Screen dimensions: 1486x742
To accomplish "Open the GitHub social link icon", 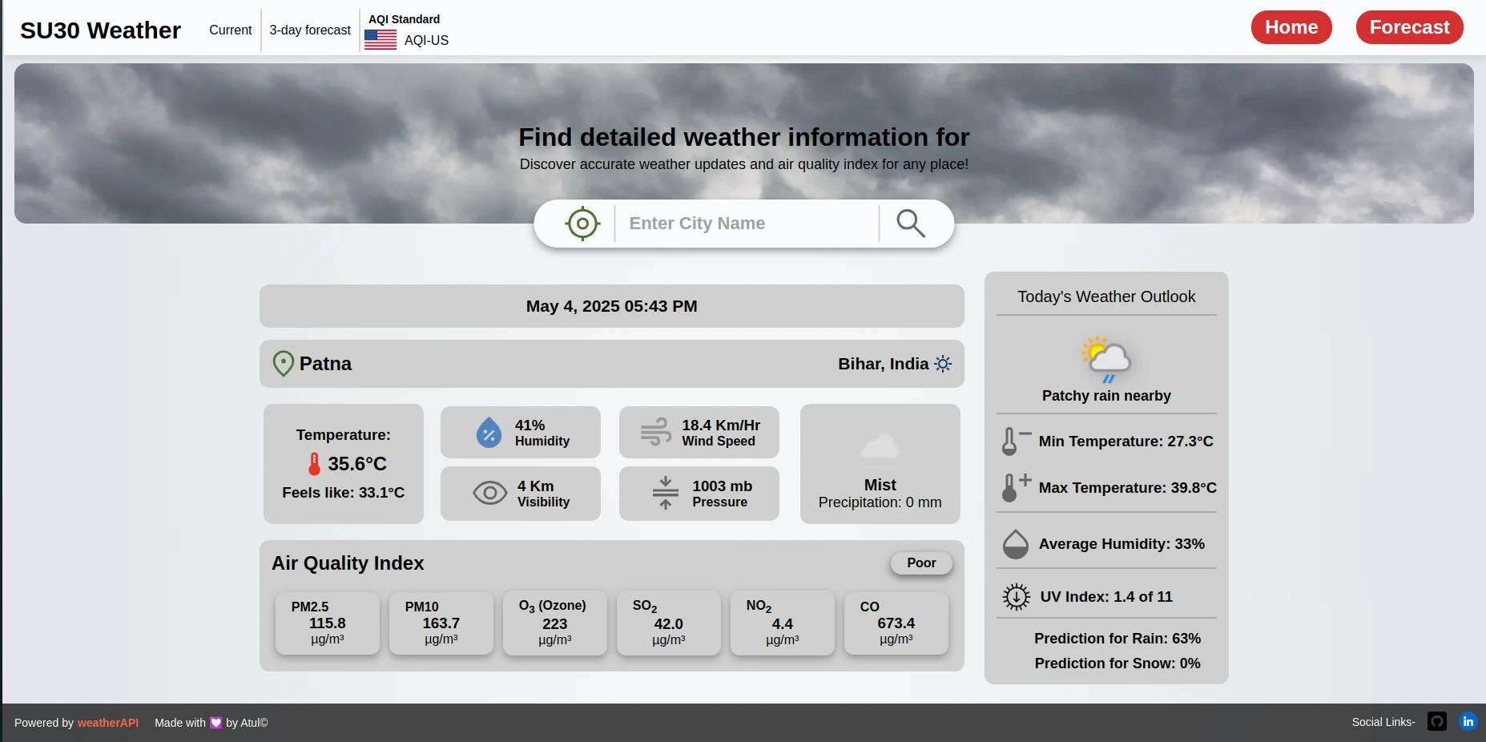I will (1437, 722).
